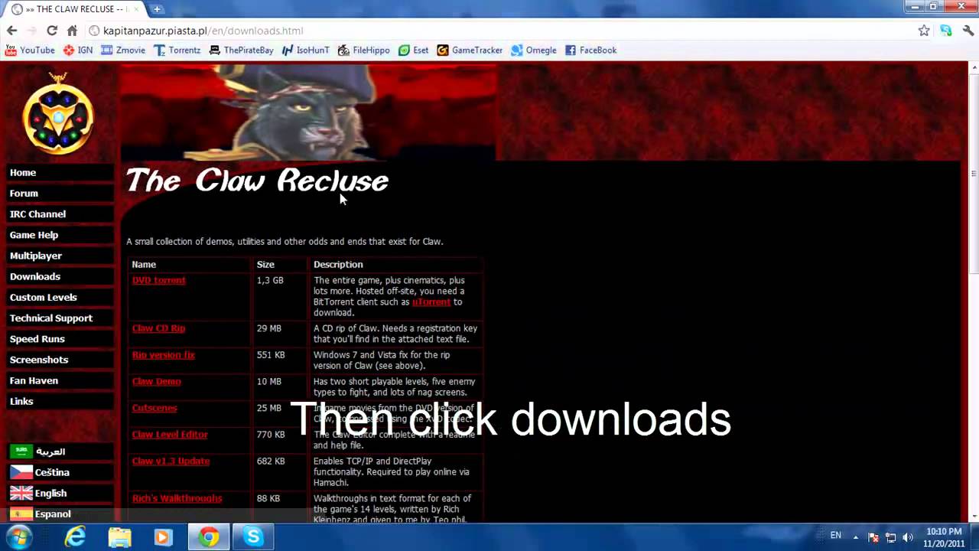Follow the uTorrent link in description
This screenshot has width=979, height=551.
[431, 302]
